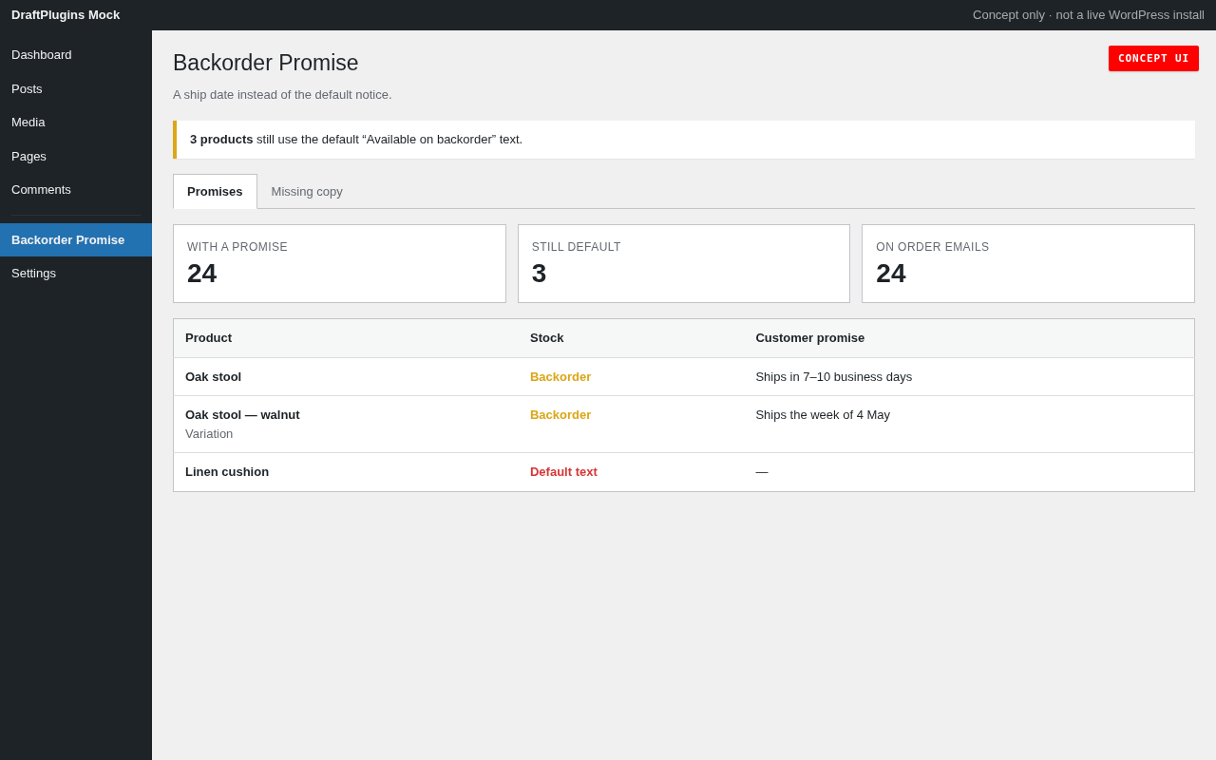The width and height of the screenshot is (1216, 760).
Task: Click Backorder status for Oak stool — walnut
Action: click(560, 415)
